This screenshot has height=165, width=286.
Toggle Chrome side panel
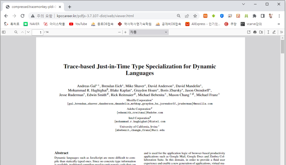tap(263, 16)
